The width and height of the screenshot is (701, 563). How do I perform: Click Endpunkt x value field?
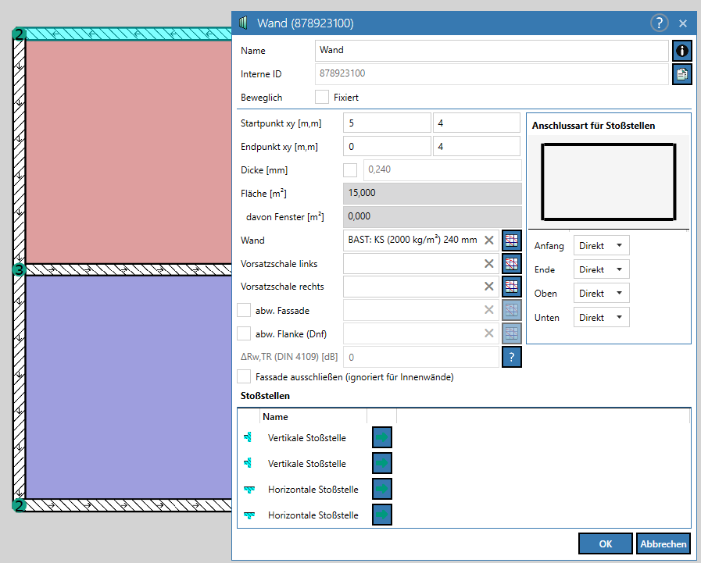pos(387,146)
